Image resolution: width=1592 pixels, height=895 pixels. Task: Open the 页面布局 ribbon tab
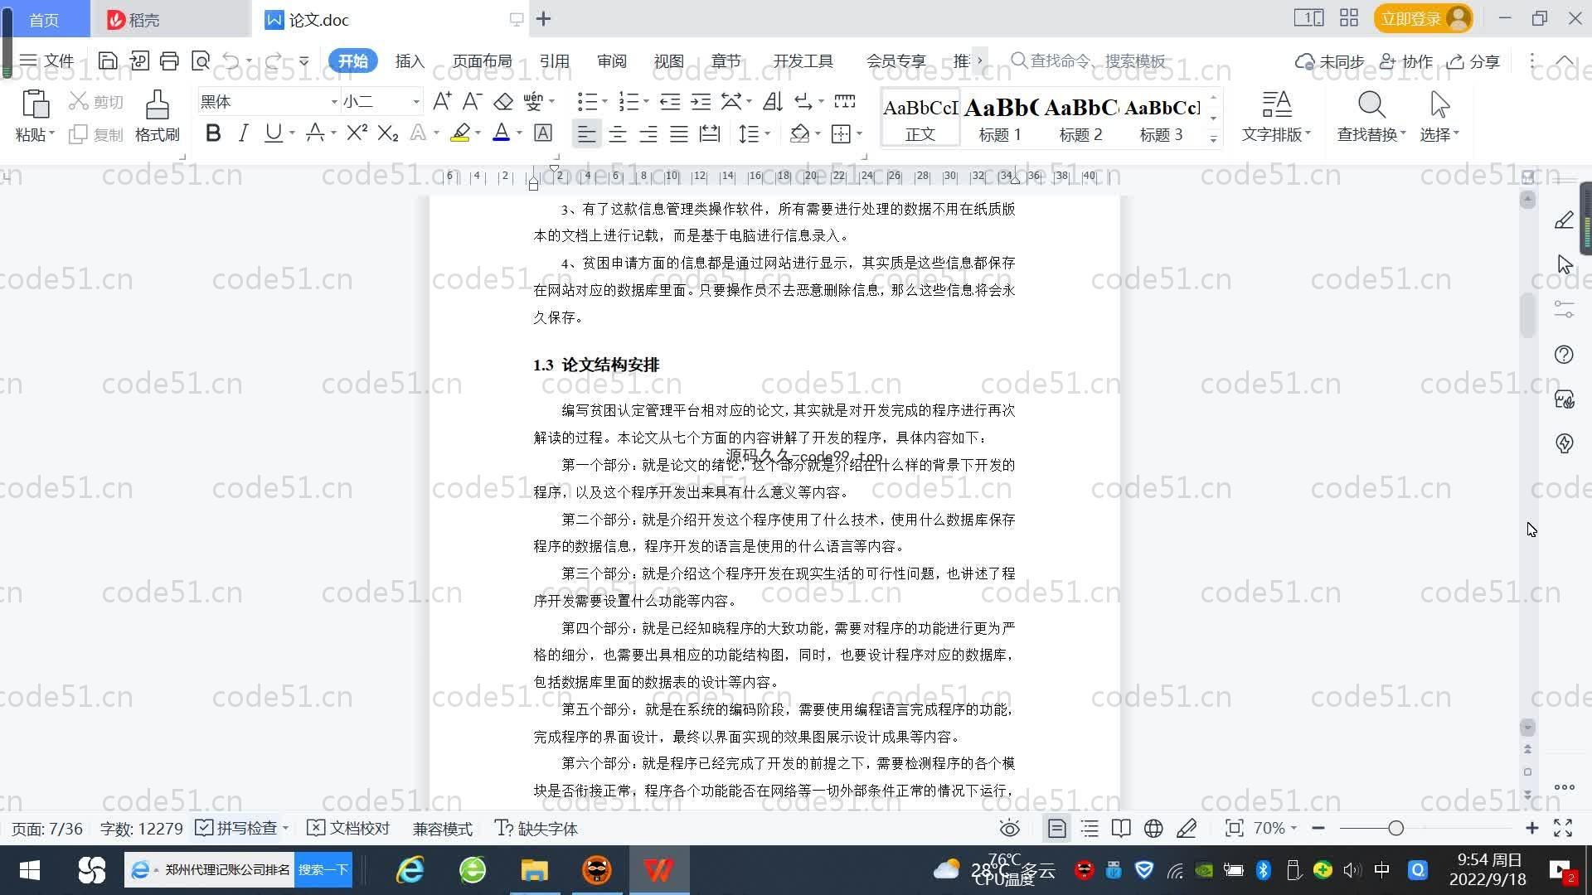pyautogui.click(x=482, y=61)
